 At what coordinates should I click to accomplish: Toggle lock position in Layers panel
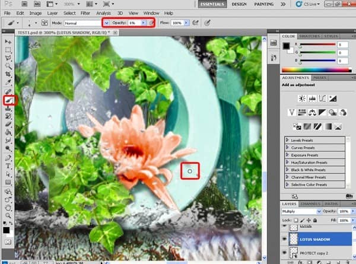(309, 220)
